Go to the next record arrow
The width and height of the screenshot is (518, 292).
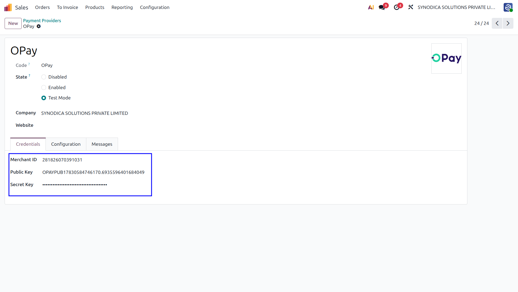tap(508, 23)
